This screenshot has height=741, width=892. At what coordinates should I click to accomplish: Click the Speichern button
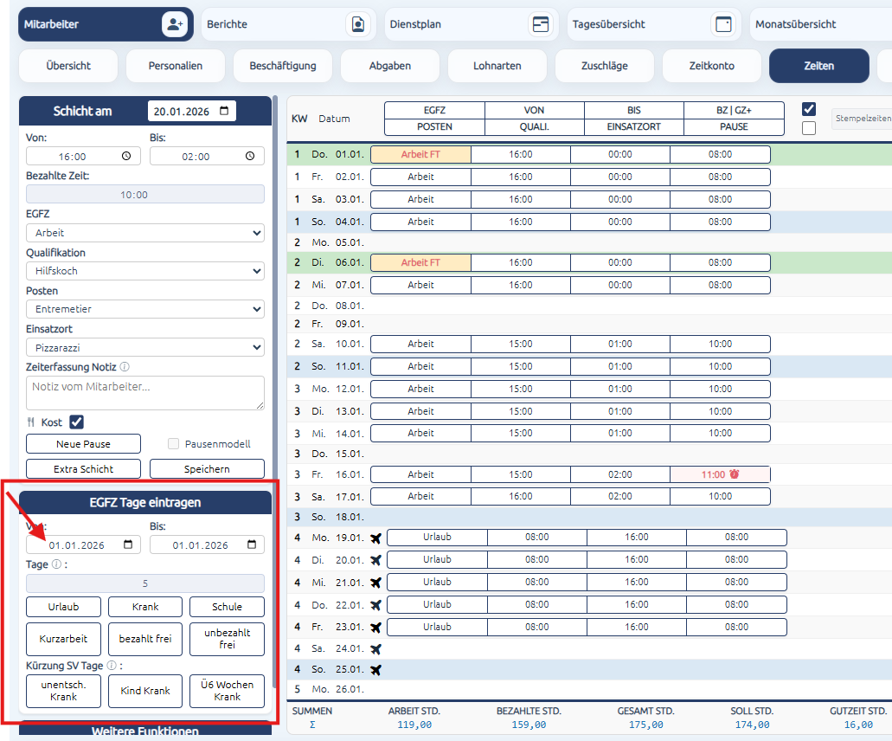pyautogui.click(x=207, y=469)
